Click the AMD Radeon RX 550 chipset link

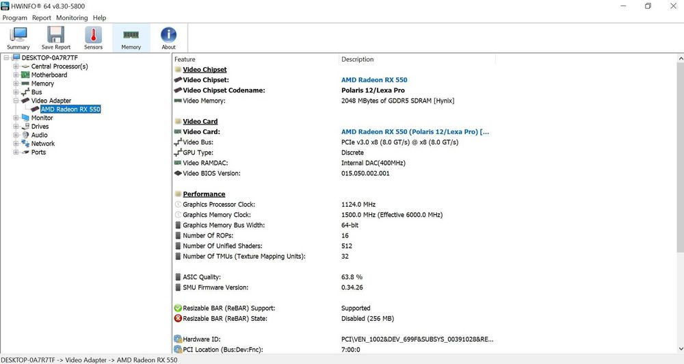tap(374, 80)
